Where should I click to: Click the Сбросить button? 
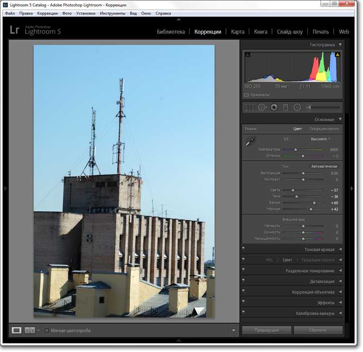[318, 330]
